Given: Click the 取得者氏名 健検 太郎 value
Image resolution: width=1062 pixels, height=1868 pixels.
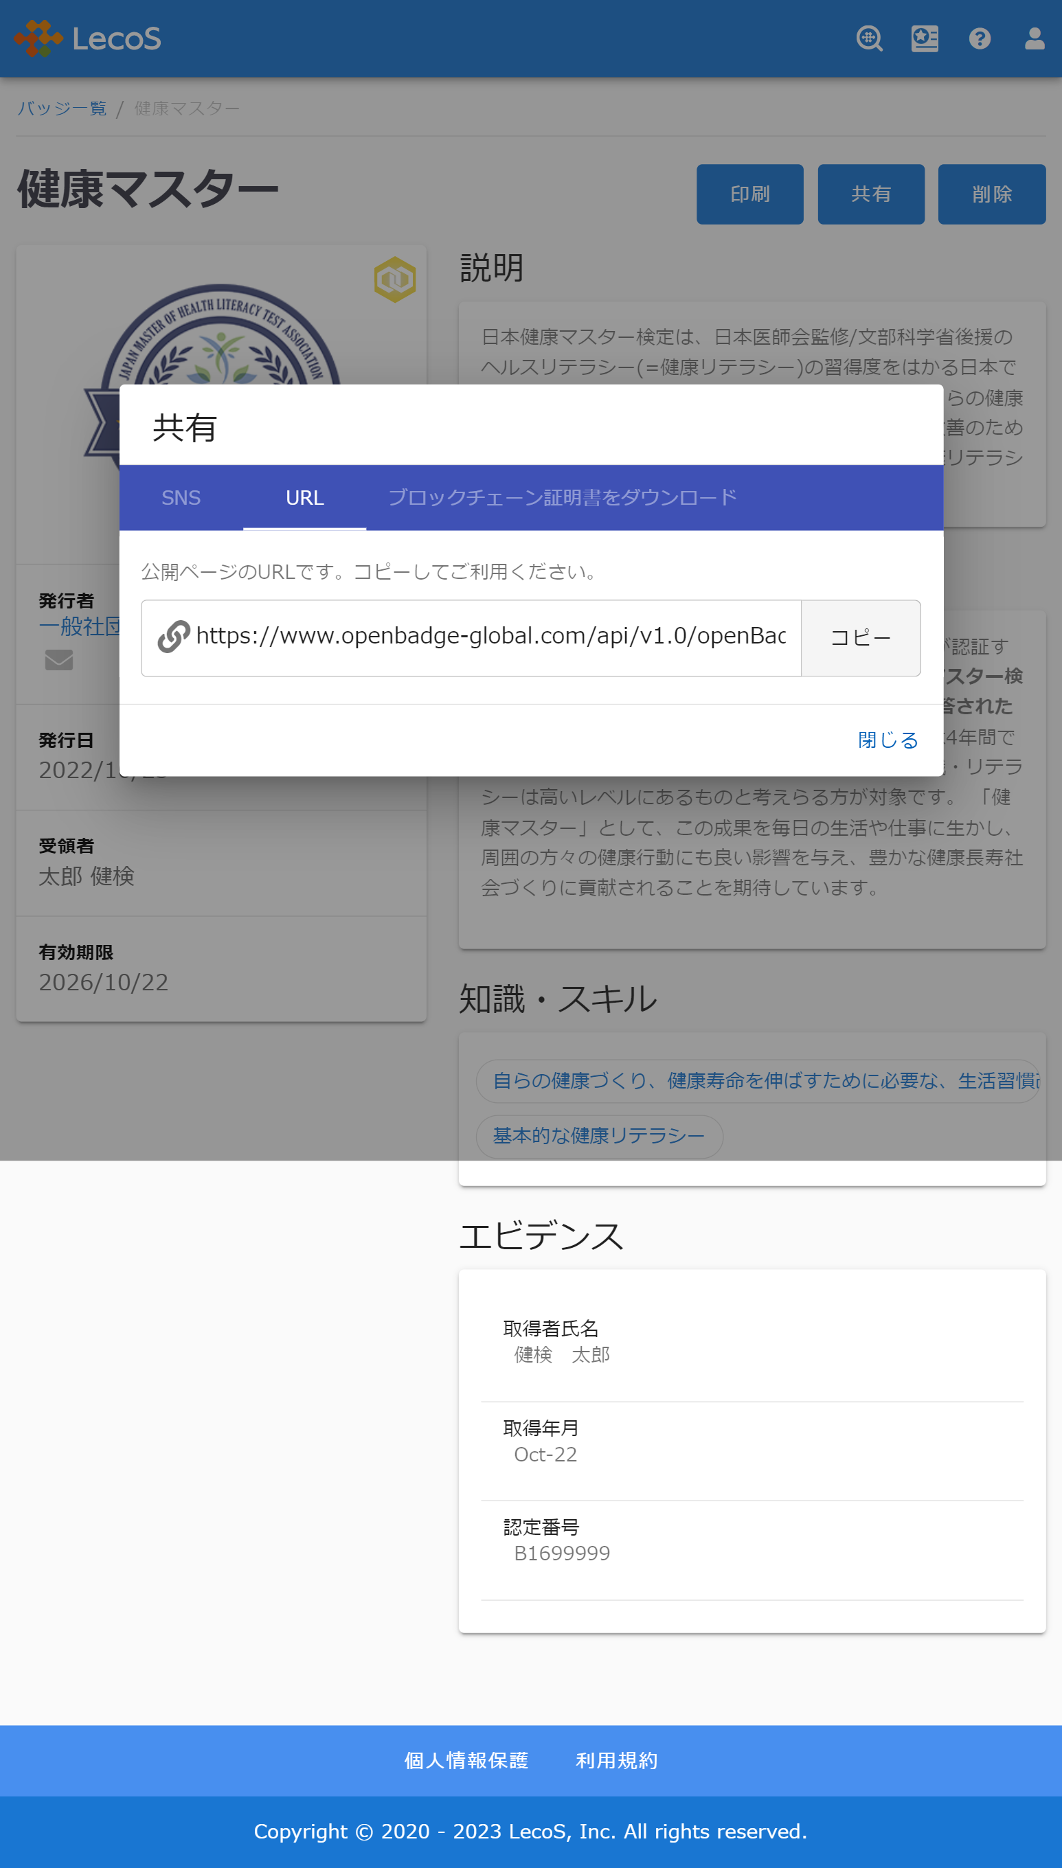Looking at the screenshot, I should [562, 1354].
